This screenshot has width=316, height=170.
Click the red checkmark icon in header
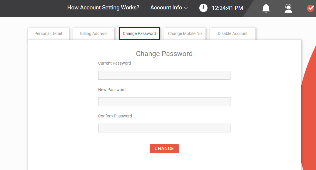pos(310,8)
